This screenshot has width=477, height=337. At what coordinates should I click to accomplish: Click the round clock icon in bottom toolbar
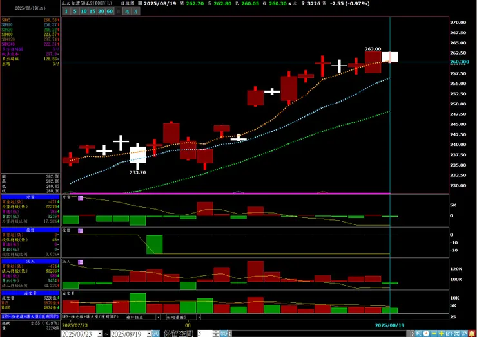pos(426,334)
